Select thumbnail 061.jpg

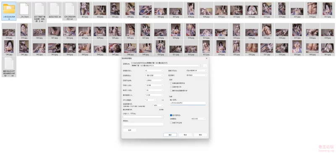coord(327,48)
